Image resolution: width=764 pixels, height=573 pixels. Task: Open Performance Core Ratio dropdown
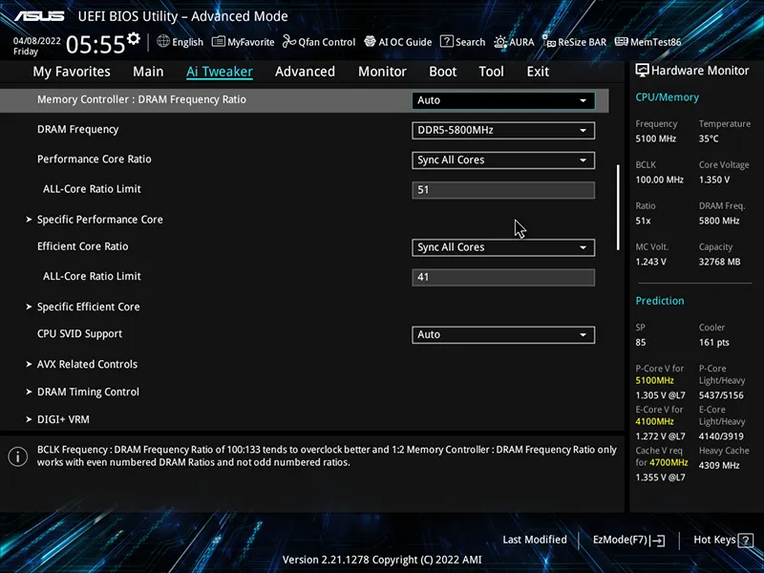pos(503,160)
